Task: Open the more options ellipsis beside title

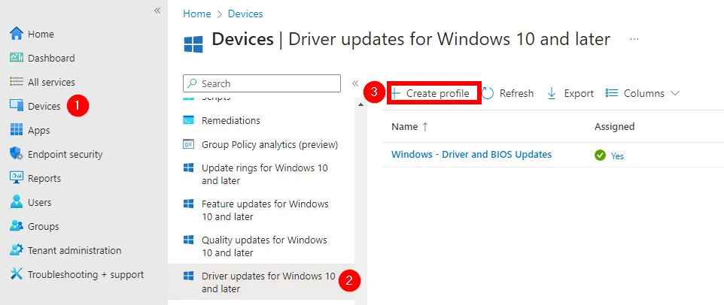Action: pos(634,38)
